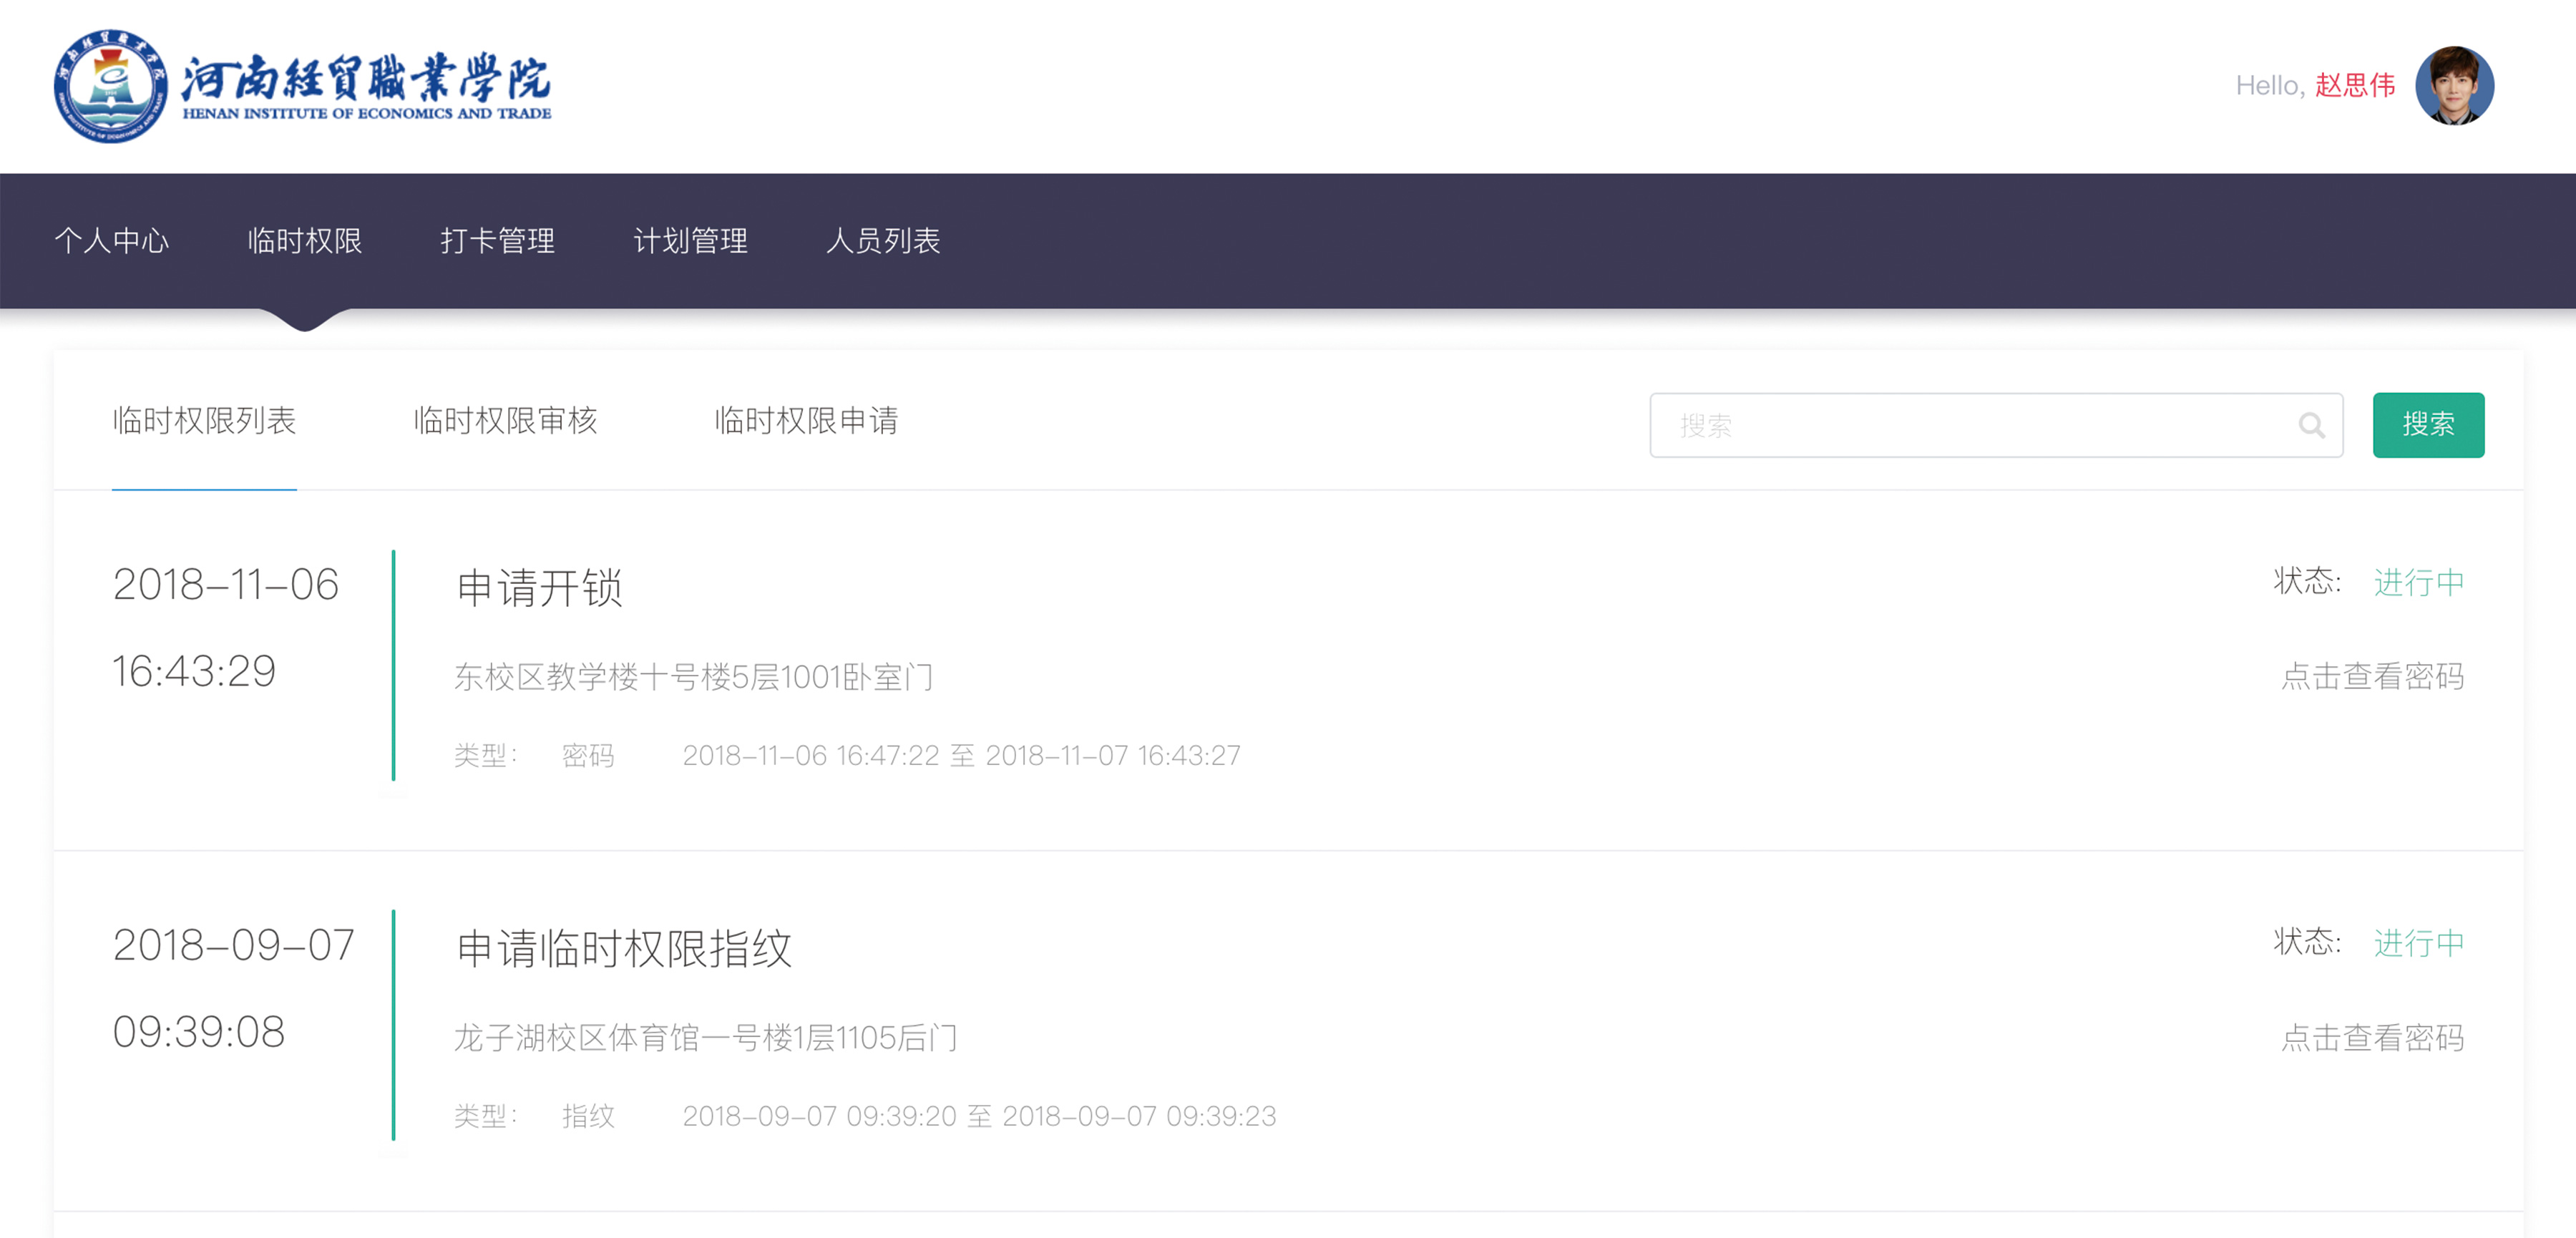Click 点击查看密码 for 申请开锁 entry
Viewport: 2576px width, 1238px height.
pyautogui.click(x=2372, y=677)
